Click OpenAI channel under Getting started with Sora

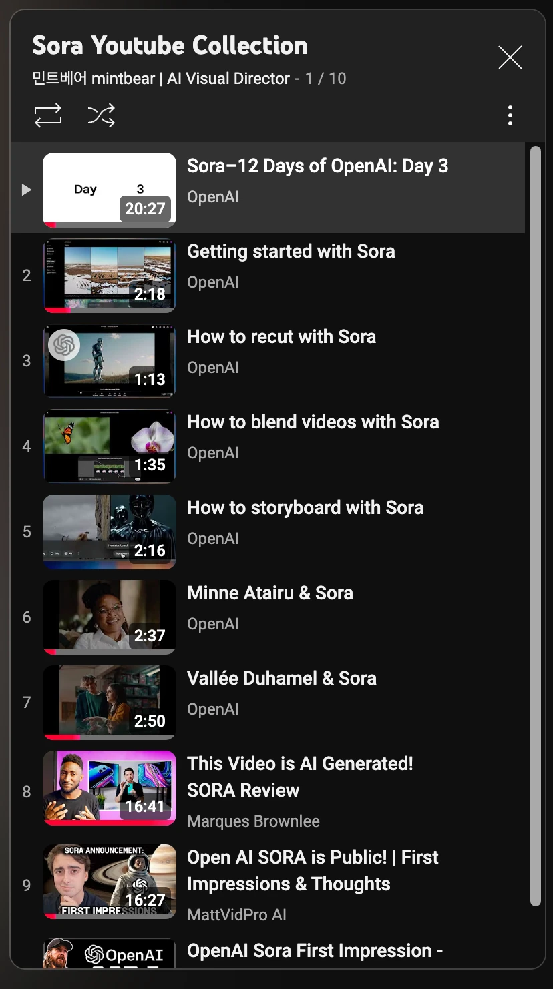213,282
